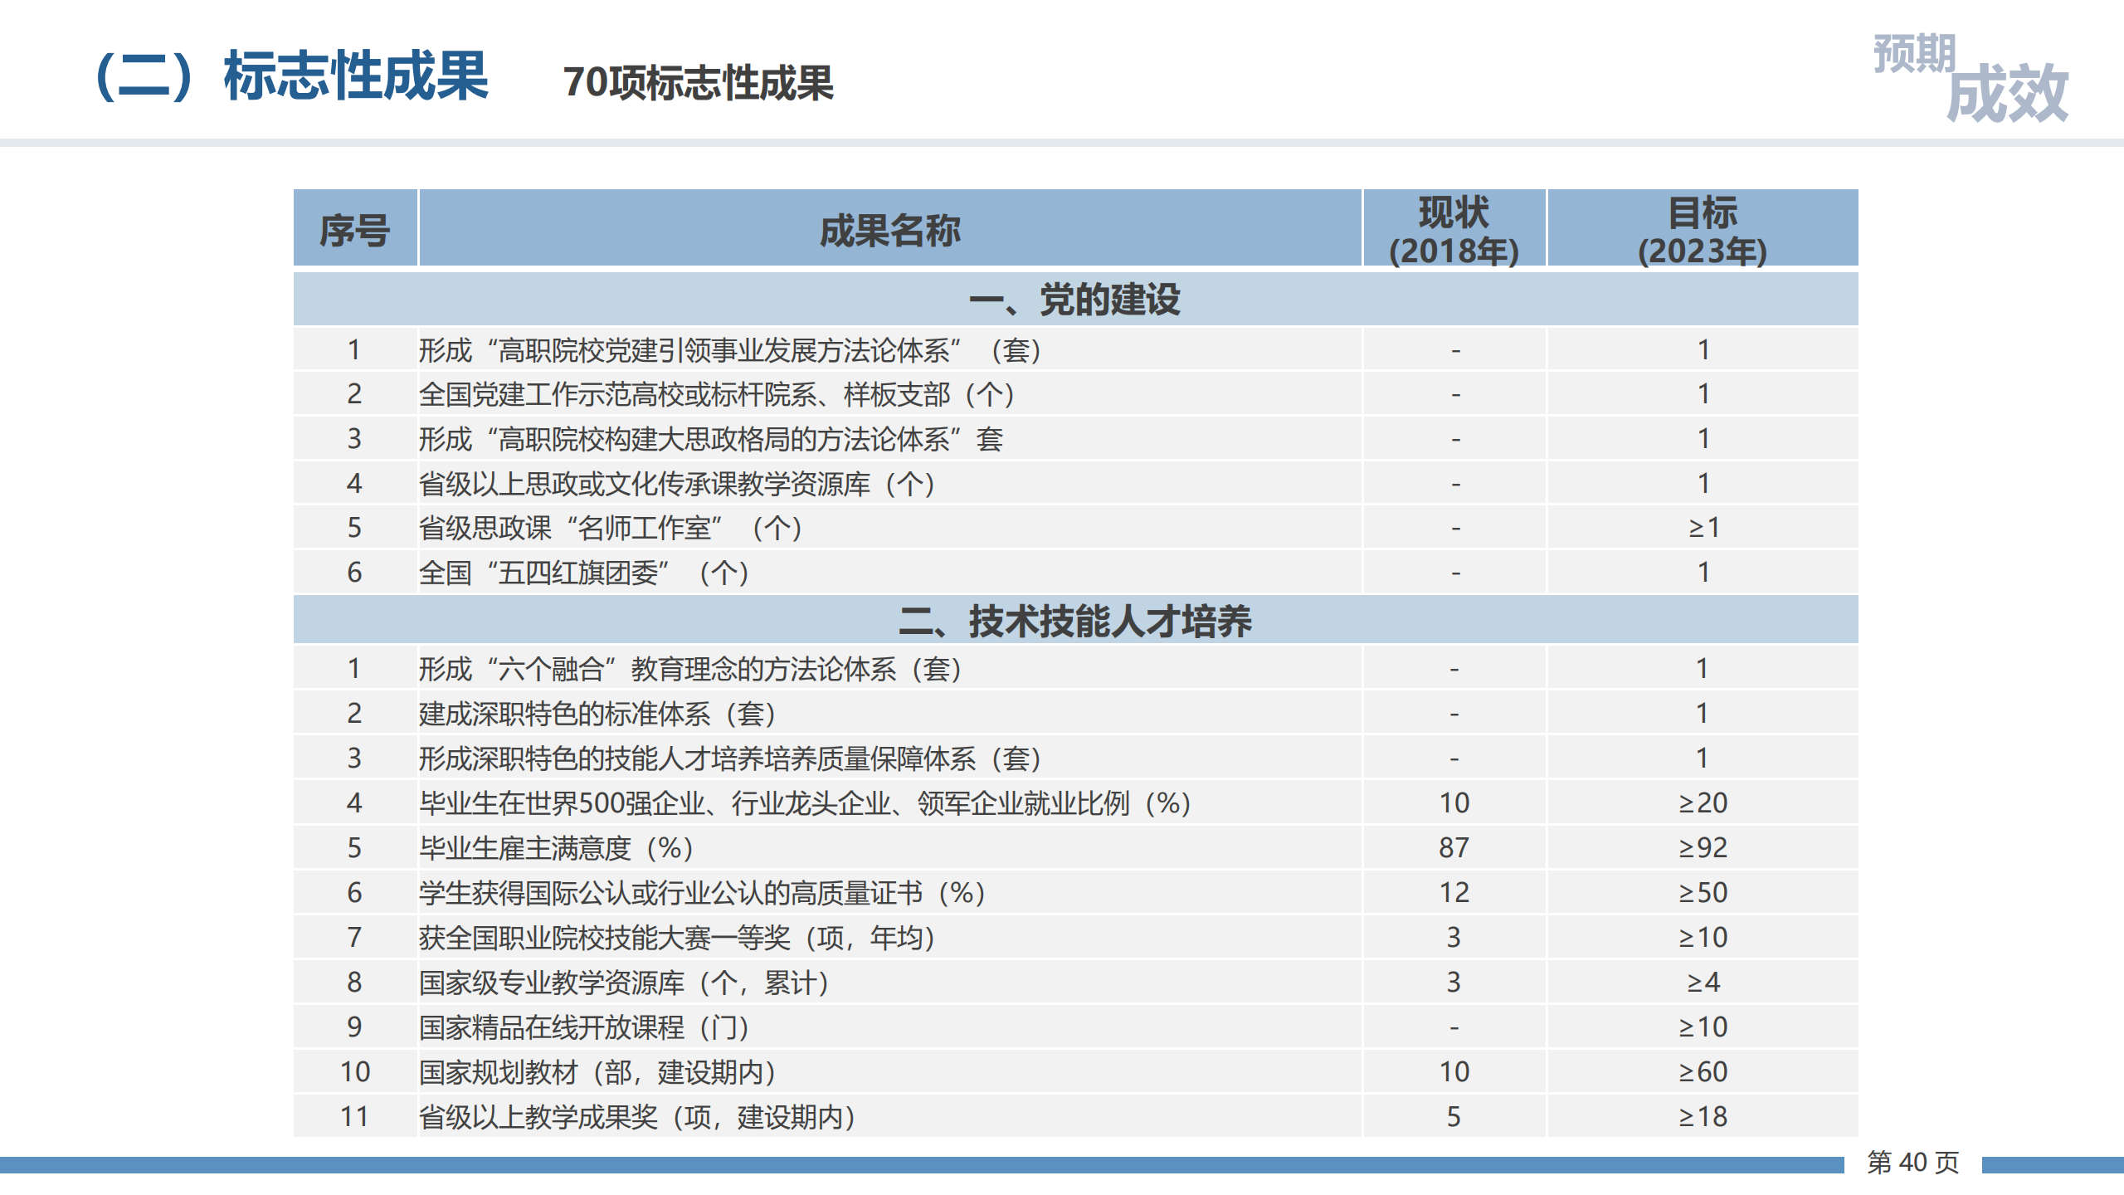
Task: Select the 毕业生雇主满意度 row text
Action: point(556,848)
